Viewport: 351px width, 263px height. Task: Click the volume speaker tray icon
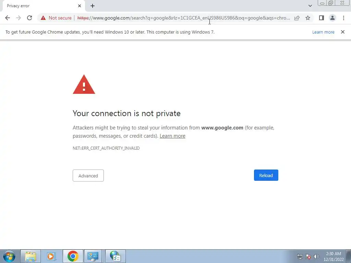click(x=316, y=256)
